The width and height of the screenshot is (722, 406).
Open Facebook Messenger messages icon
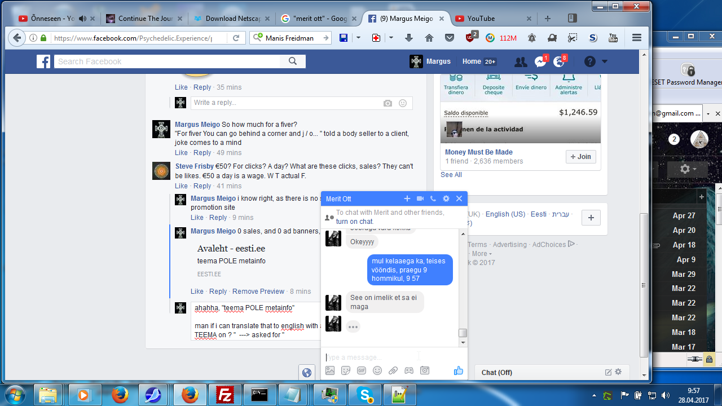540,61
